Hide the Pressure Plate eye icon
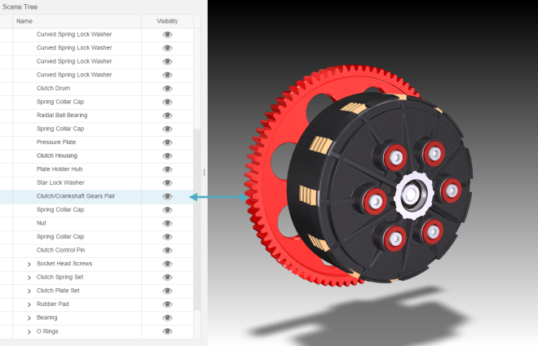The height and width of the screenshot is (346, 538). (x=167, y=142)
